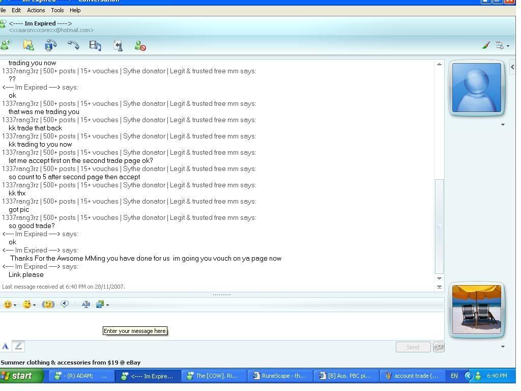Open the Edit menu
Screen dimensions: 521x391
tap(16, 10)
